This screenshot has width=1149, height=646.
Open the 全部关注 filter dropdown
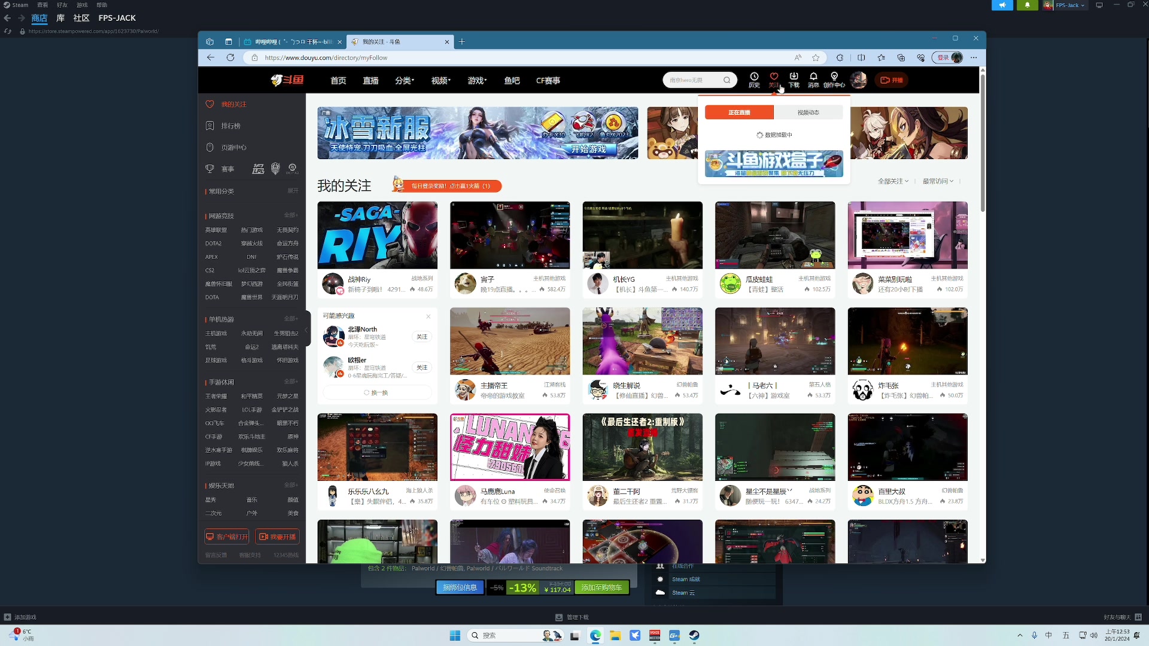(893, 181)
